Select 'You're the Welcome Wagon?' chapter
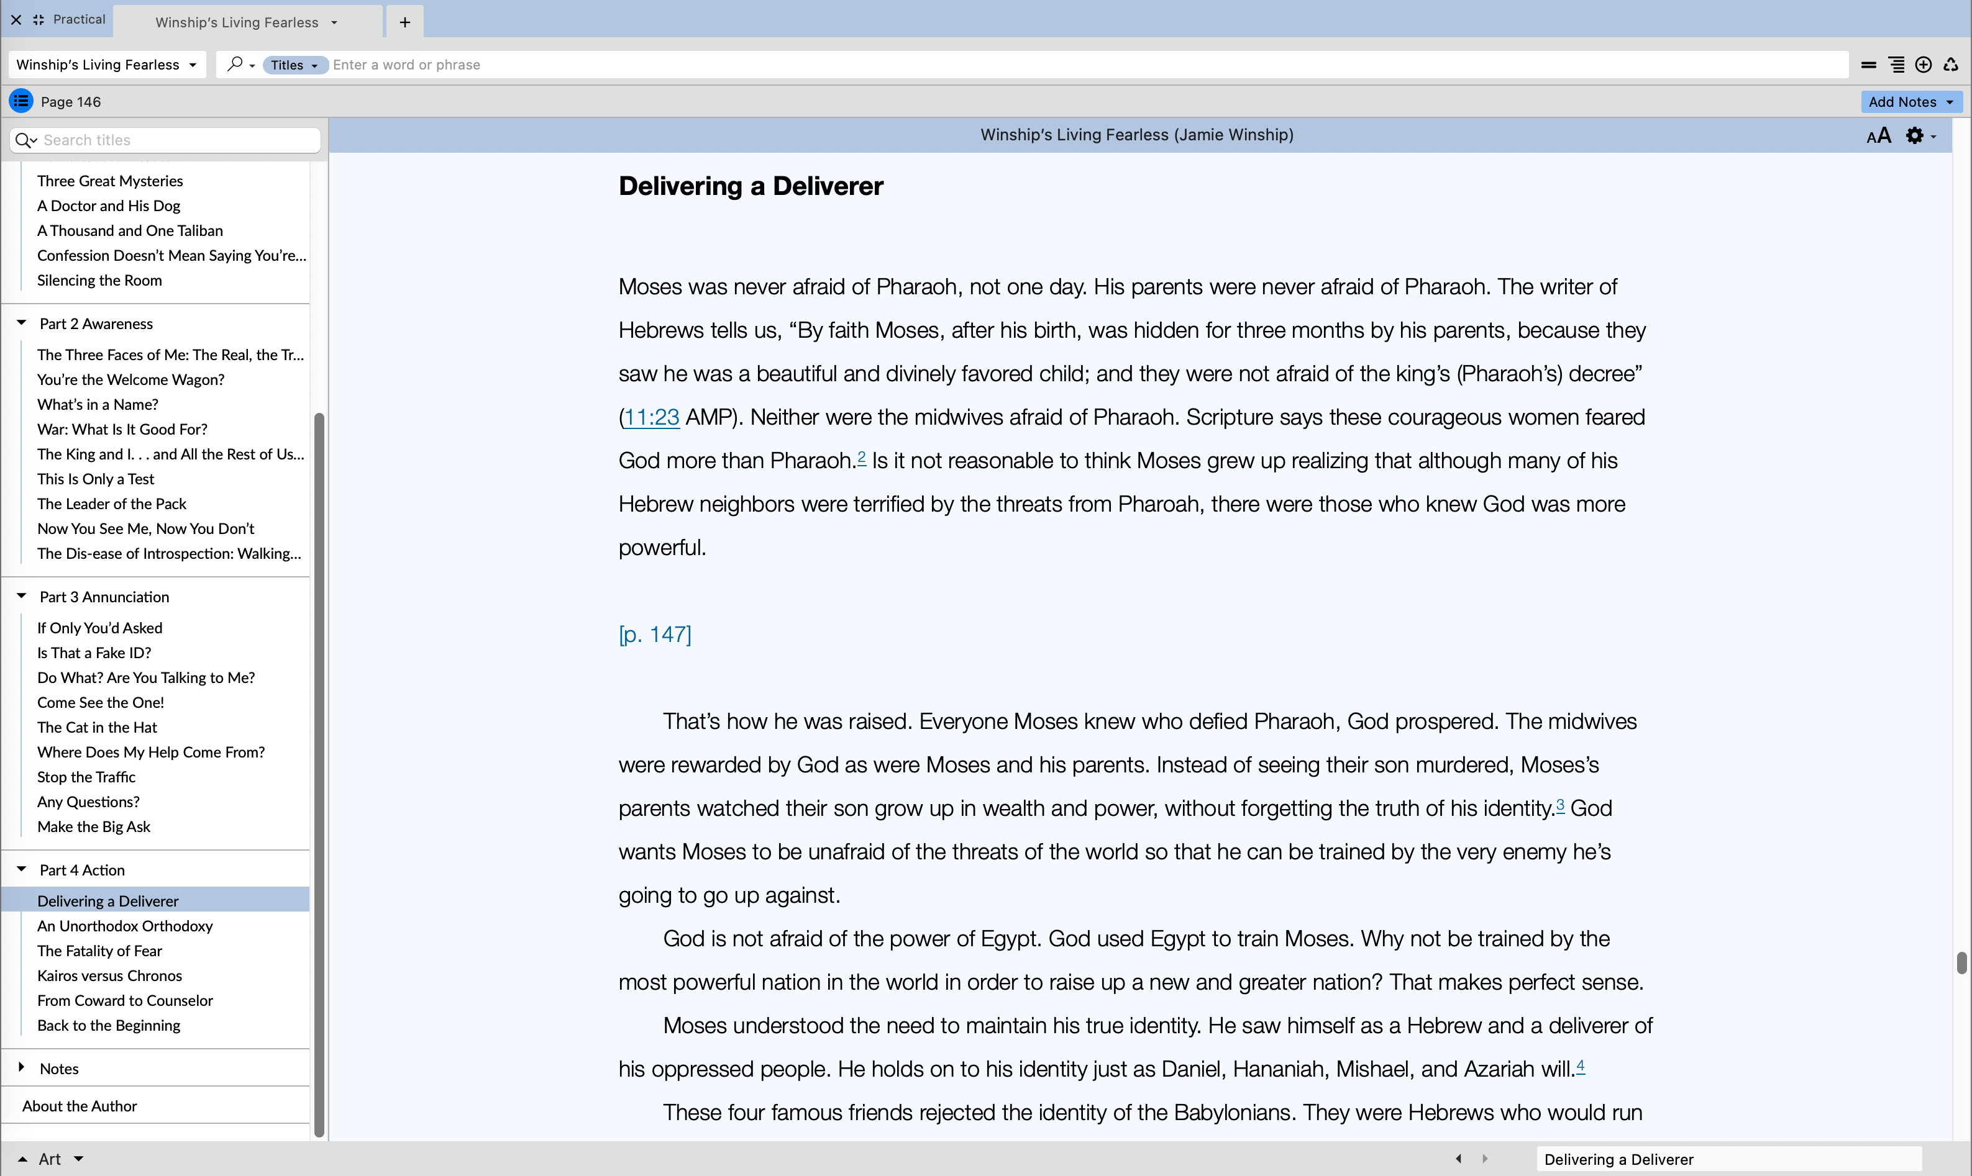This screenshot has width=1972, height=1176. coord(131,379)
